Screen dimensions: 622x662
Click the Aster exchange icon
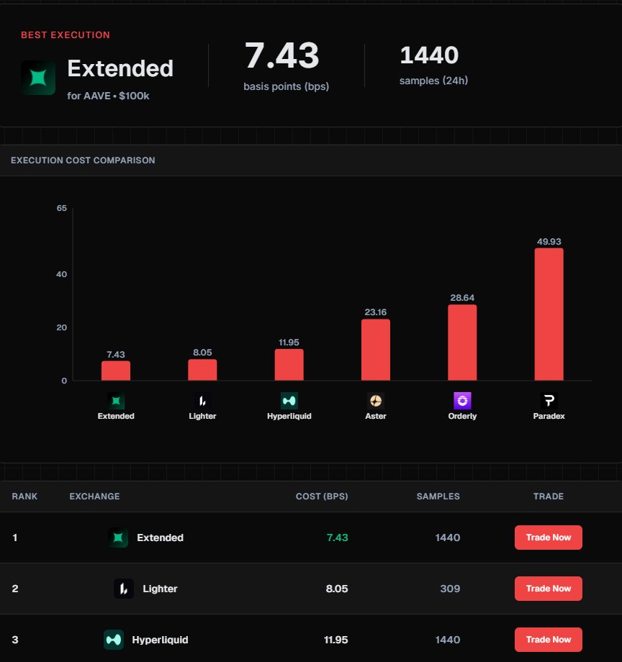(375, 399)
